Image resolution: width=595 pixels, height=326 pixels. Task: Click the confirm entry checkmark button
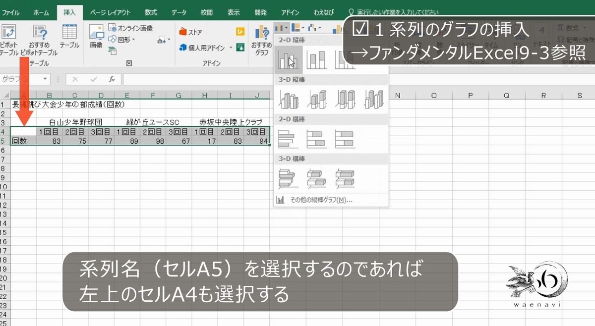point(94,79)
